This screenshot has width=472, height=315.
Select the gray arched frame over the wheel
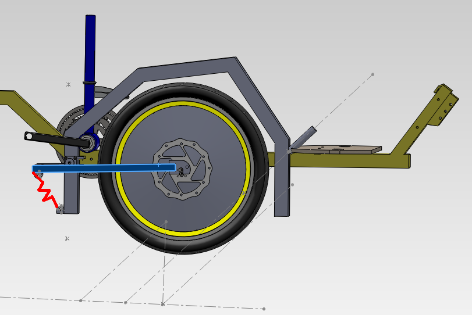tap(187, 69)
